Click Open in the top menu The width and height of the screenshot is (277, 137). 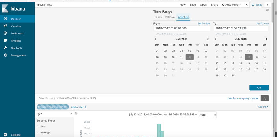pos(203,5)
